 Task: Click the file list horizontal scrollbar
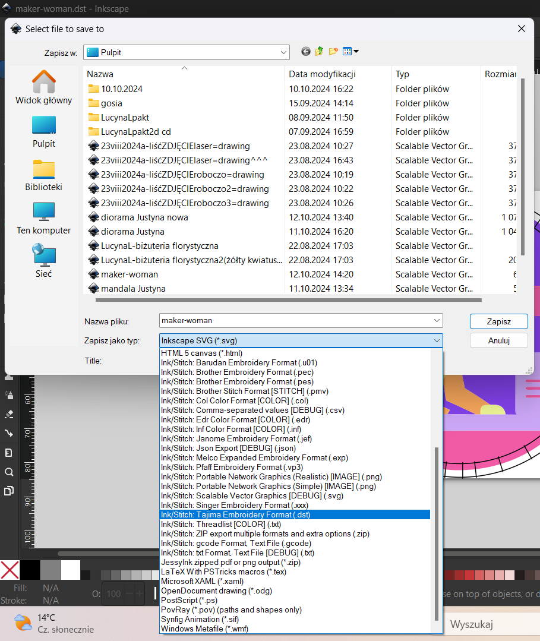pos(288,300)
